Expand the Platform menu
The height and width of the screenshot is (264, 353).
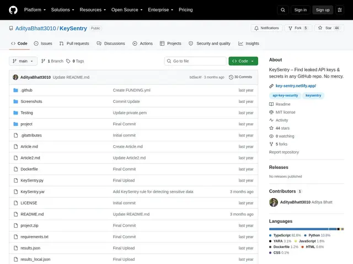tap(35, 10)
